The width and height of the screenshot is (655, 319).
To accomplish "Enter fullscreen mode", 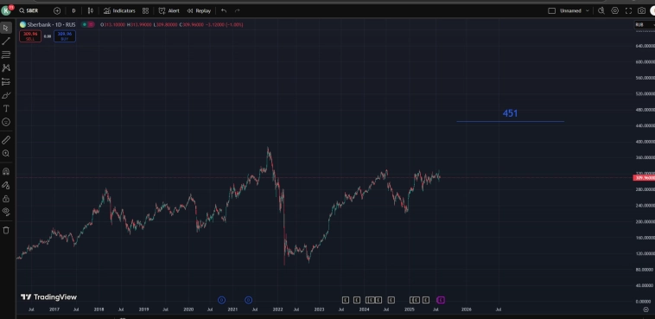I will point(628,11).
